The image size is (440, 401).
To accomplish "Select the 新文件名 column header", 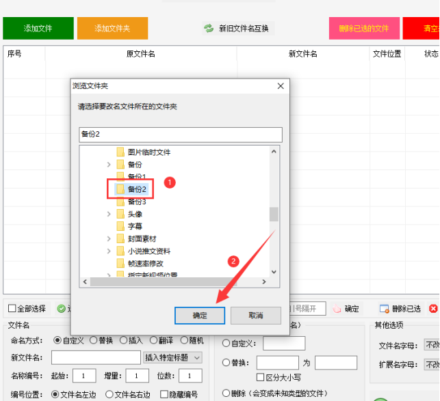I will (x=303, y=54).
